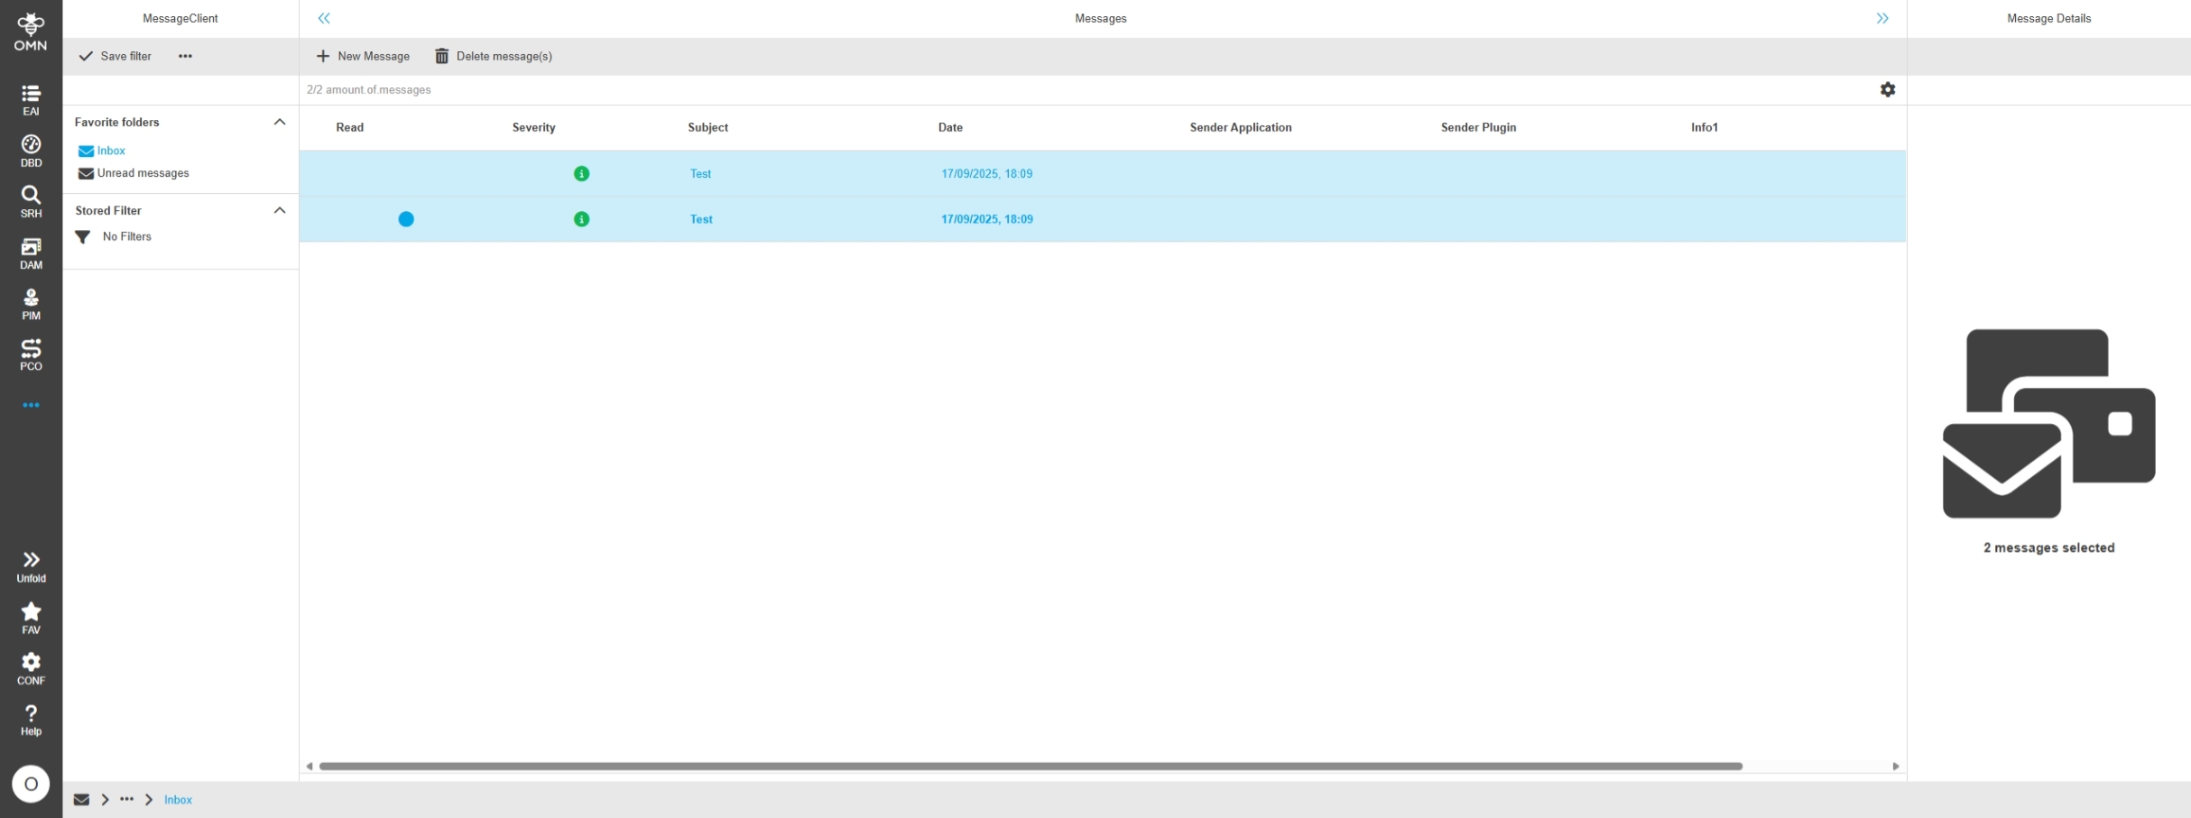Collapse left panel with double chevron
The height and width of the screenshot is (818, 2191).
tap(324, 18)
